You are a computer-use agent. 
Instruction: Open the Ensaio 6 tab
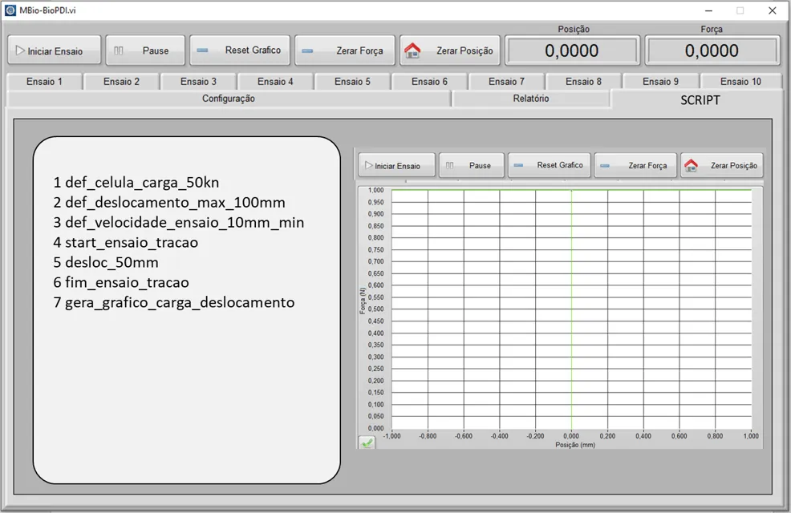point(429,81)
